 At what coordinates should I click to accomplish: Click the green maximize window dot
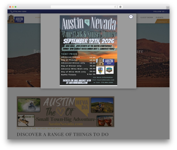[x=16, y=7]
